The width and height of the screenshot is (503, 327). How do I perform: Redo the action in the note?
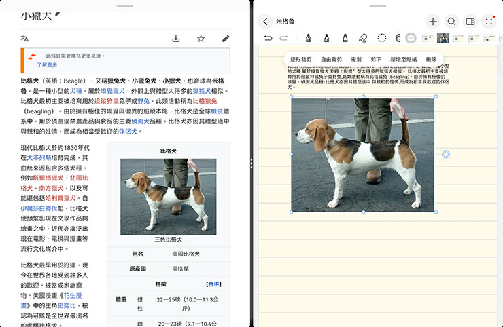point(283,38)
